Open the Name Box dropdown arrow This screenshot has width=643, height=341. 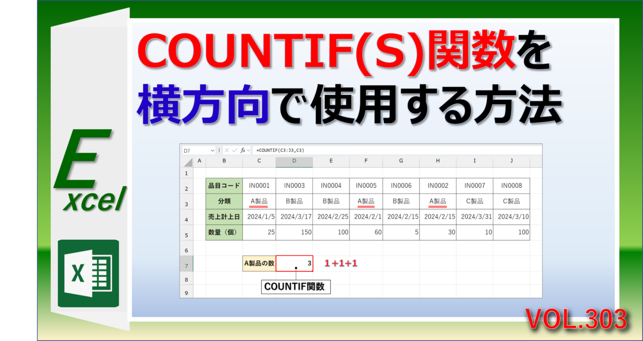[212, 150]
